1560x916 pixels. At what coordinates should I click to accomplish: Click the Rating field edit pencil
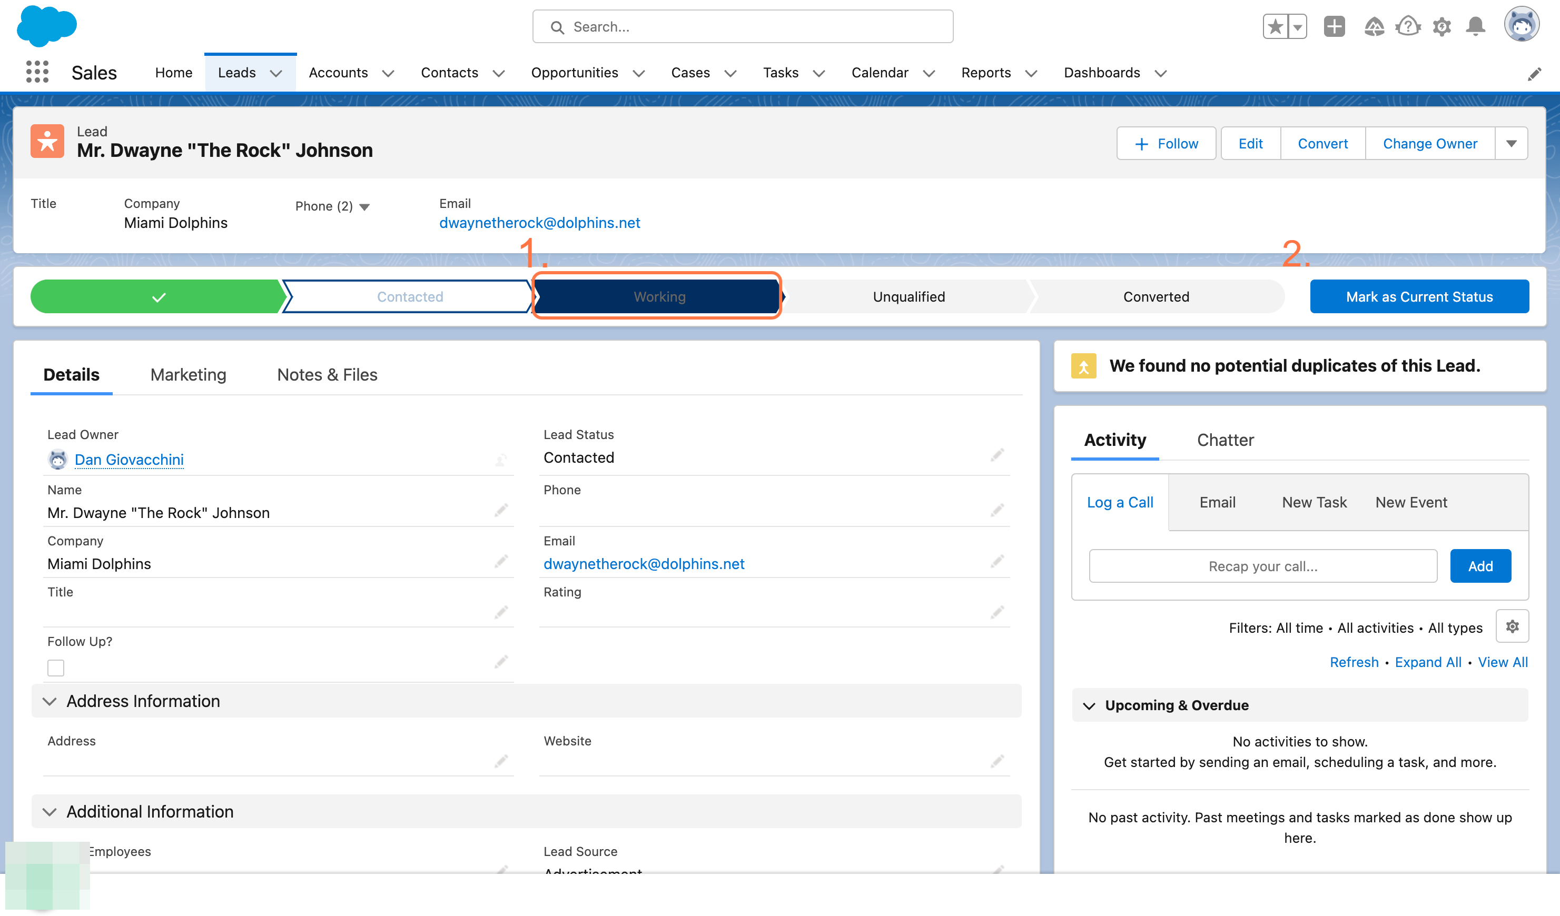(x=996, y=612)
